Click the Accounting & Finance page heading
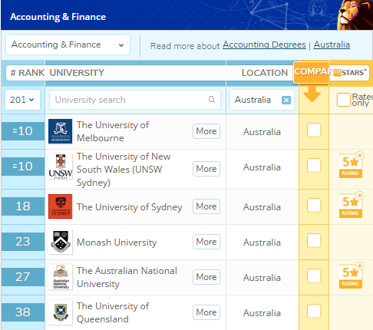 coord(58,17)
